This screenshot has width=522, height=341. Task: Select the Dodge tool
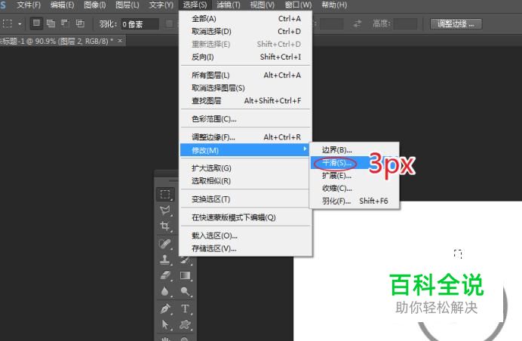185,291
